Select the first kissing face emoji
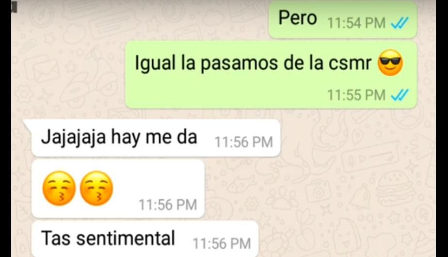Image resolution: width=448 pixels, height=257 pixels. tap(59, 188)
